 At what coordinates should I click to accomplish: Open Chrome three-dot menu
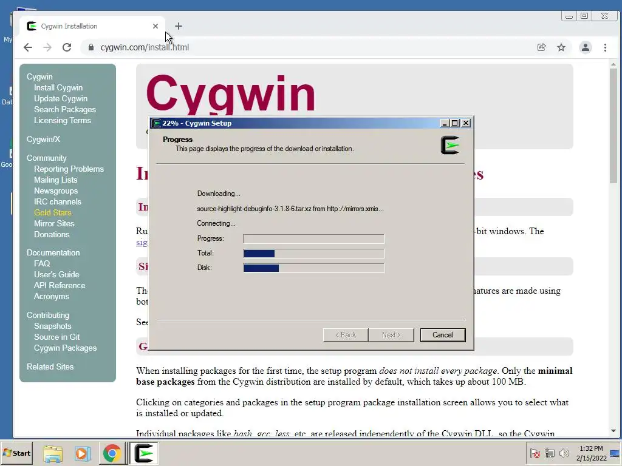click(605, 47)
